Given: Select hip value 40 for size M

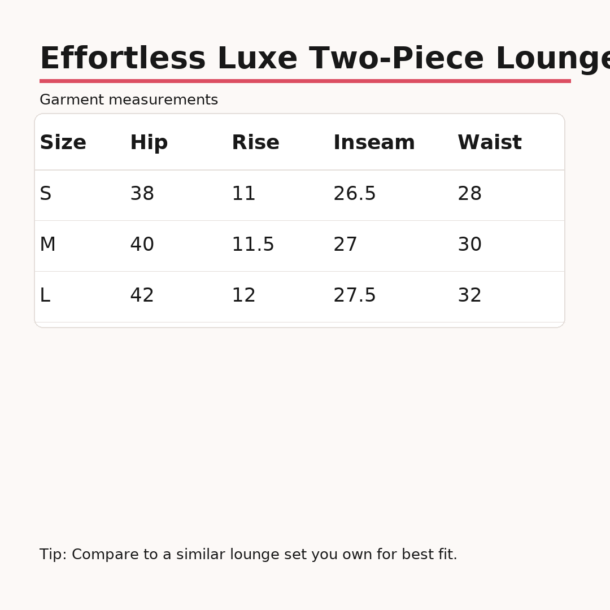Looking at the screenshot, I should (142, 245).
